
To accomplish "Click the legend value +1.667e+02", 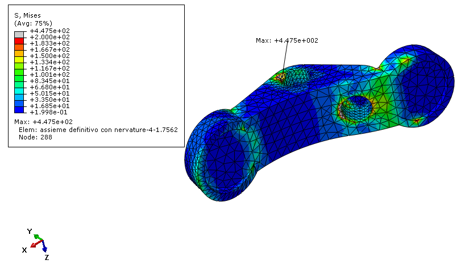I will [49, 49].
